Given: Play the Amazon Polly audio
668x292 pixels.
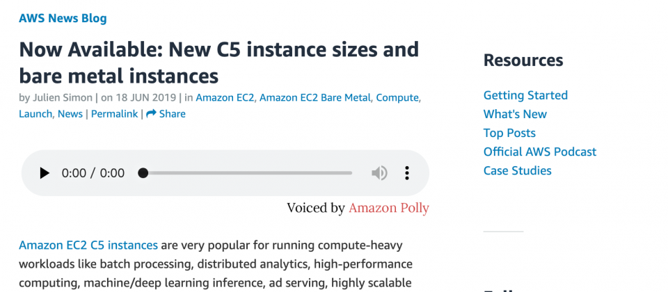Looking at the screenshot, I should (45, 173).
